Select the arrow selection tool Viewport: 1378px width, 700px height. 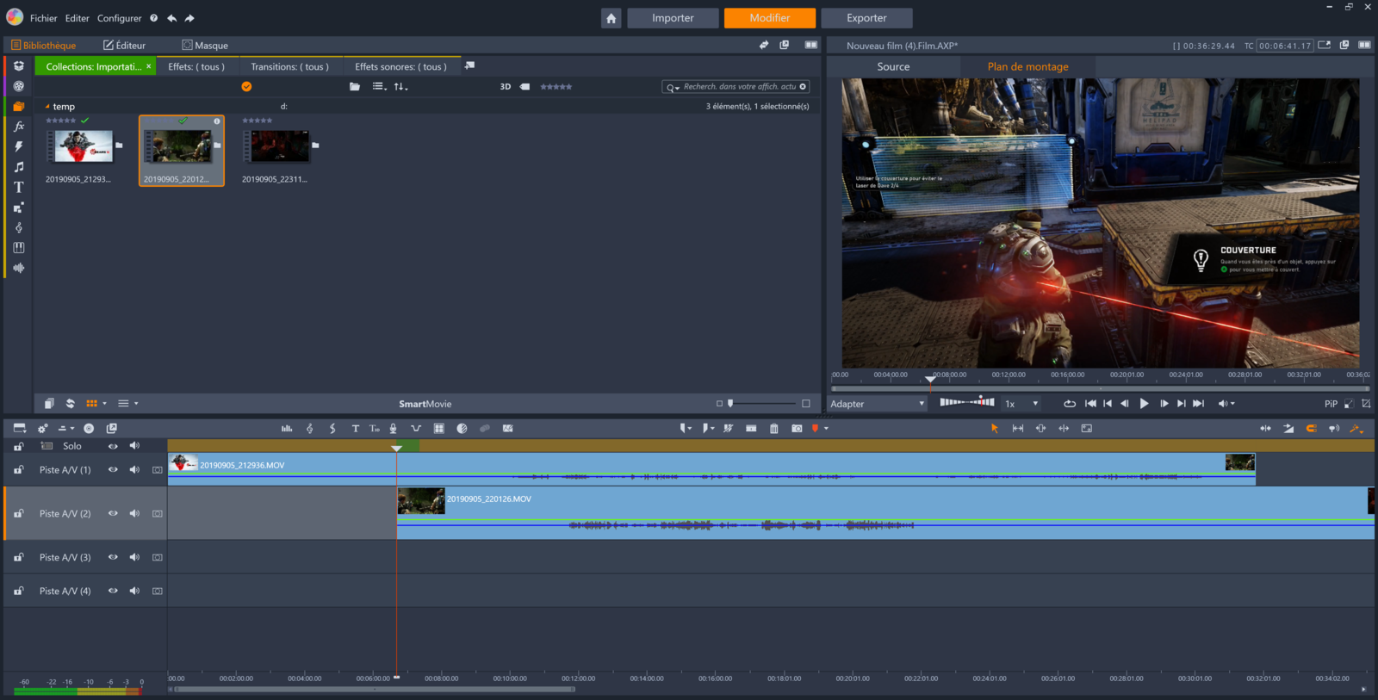point(995,428)
